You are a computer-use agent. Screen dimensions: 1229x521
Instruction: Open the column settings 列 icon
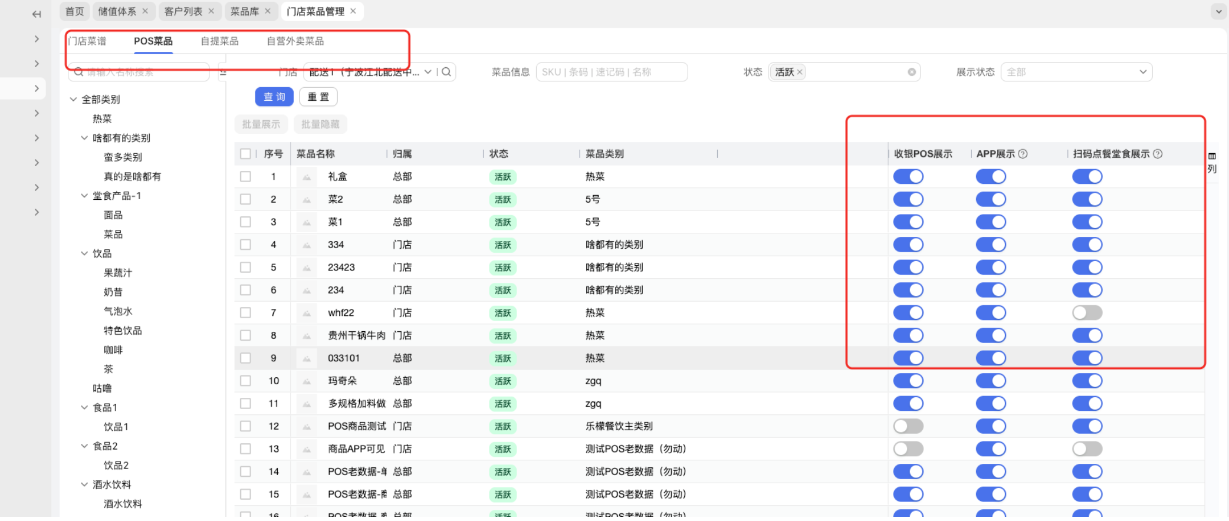click(1212, 163)
